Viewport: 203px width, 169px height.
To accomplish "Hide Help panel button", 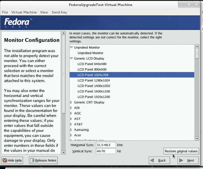I will 12,160.
